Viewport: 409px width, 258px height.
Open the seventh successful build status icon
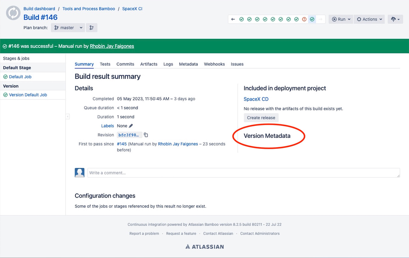click(289, 19)
